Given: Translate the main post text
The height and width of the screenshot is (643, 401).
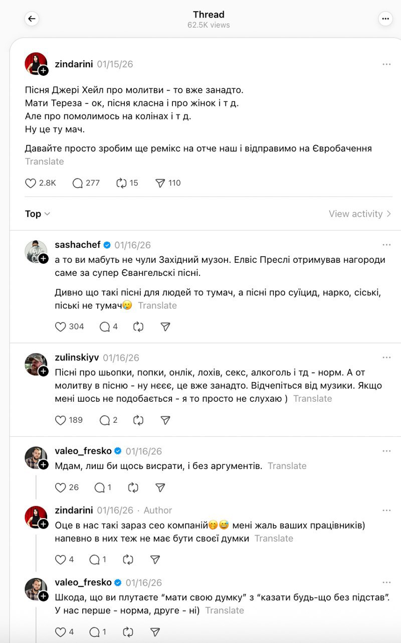Looking at the screenshot, I should [x=45, y=162].
